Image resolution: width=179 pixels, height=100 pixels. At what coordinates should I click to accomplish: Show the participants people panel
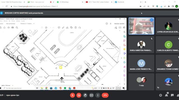pos(166,95)
